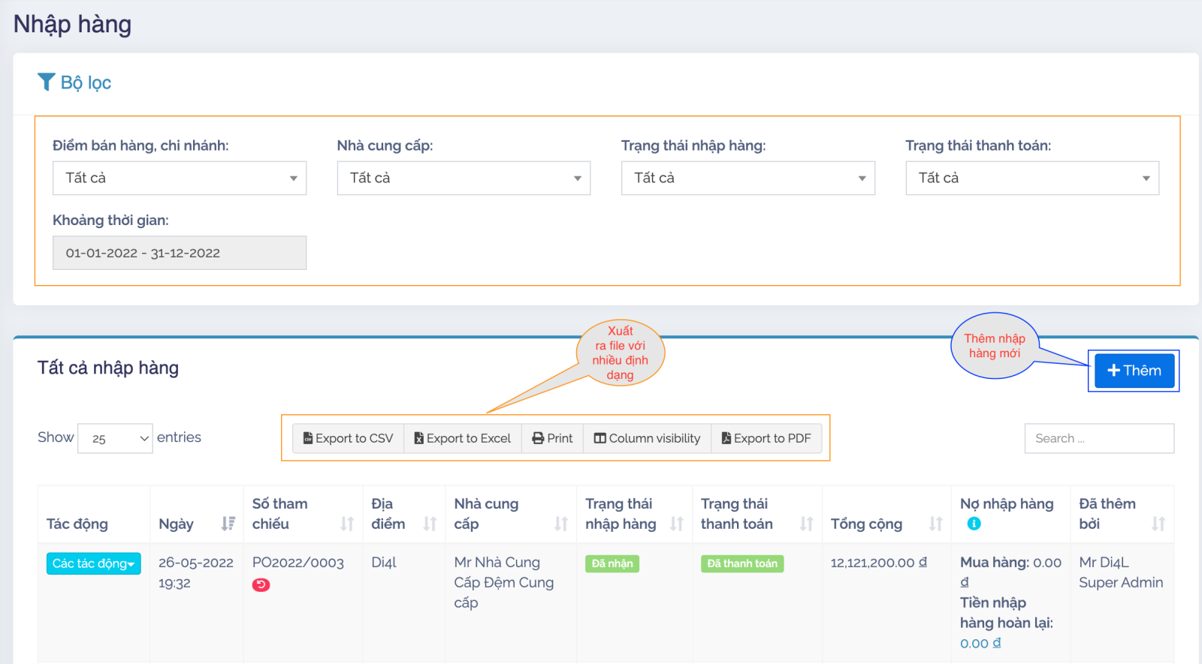Screen dimensions: 1202x664
Task: Open the Nhà cung cấp filter dropdown
Action: coord(464,178)
